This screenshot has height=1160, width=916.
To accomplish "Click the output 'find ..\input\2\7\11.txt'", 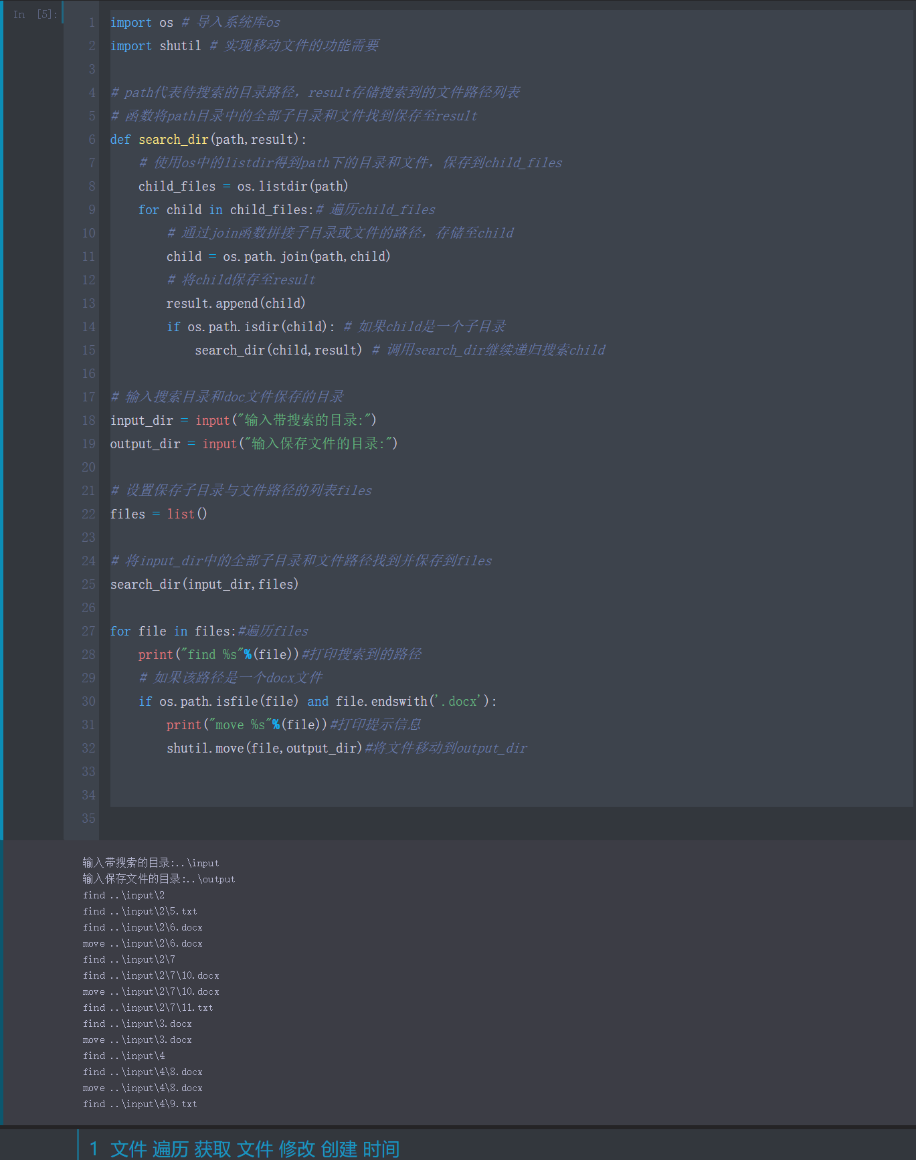I will tap(148, 1007).
